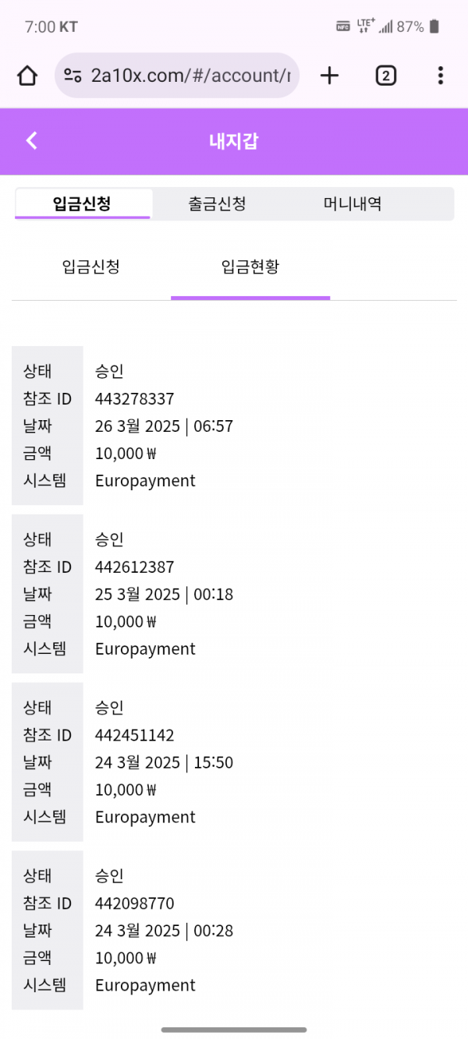Open the 입금신청 sub-tab
Image resolution: width=468 pixels, height=1039 pixels.
click(x=90, y=267)
